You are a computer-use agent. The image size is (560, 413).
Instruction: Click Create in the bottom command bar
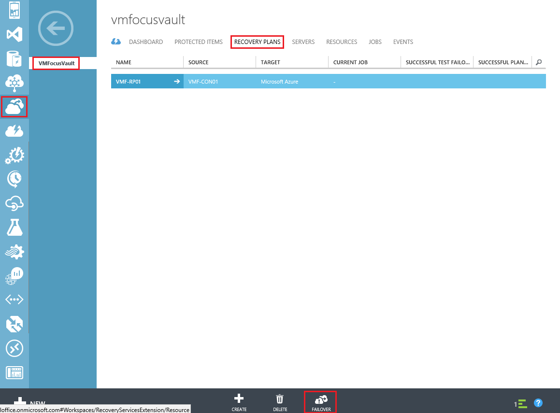(239, 402)
